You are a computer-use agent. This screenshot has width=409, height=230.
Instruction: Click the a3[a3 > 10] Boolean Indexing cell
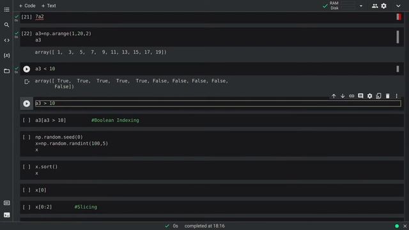(x=212, y=120)
